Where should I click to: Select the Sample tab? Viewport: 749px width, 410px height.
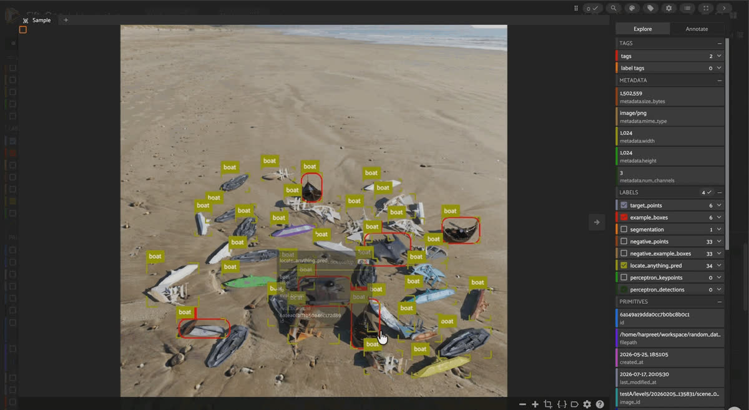(42, 21)
